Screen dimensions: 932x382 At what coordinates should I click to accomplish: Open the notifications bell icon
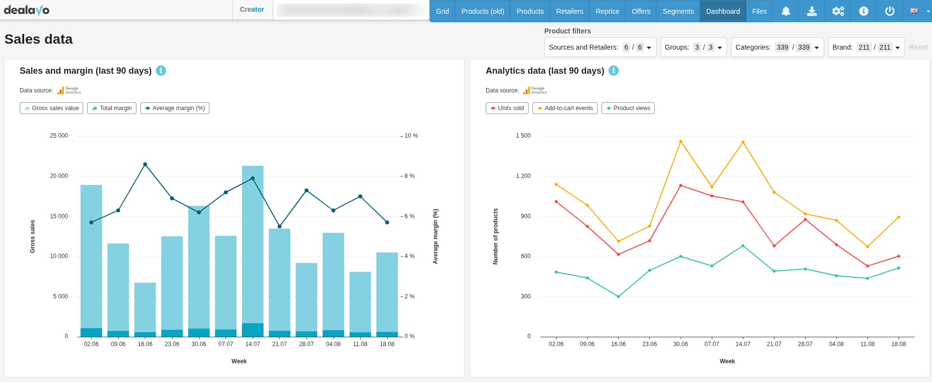tap(786, 11)
